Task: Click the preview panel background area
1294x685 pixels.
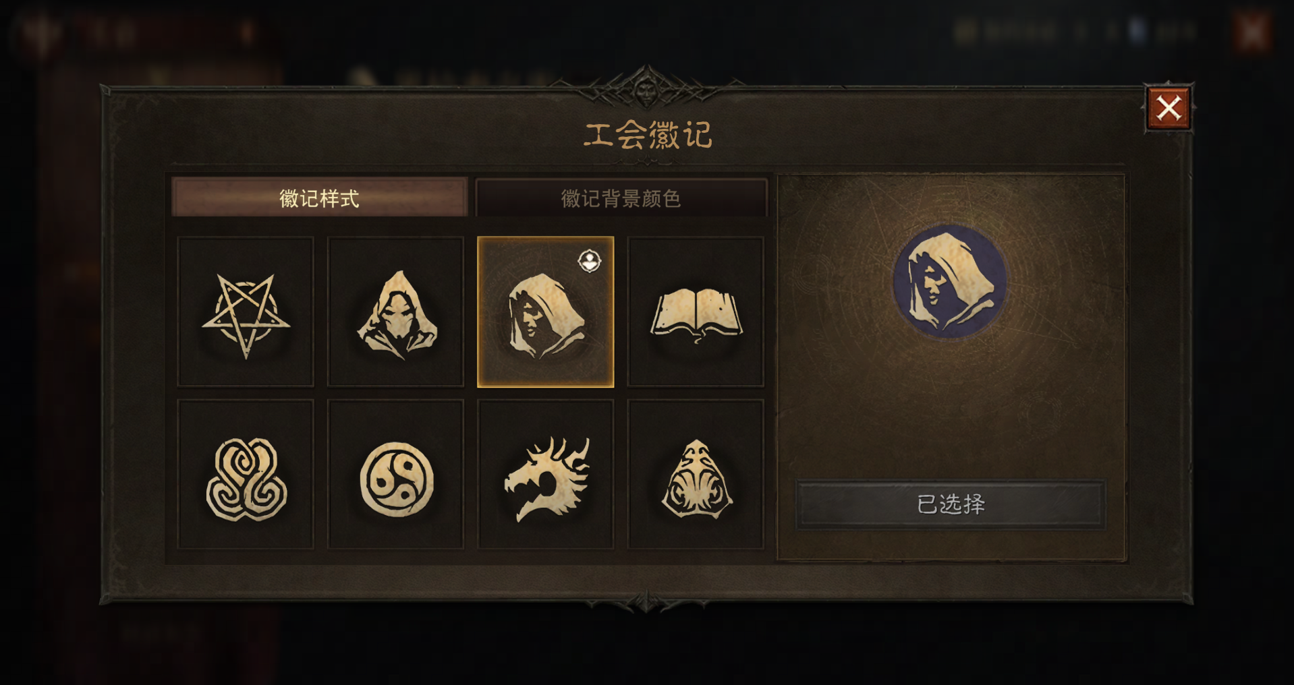Action: tap(950, 405)
